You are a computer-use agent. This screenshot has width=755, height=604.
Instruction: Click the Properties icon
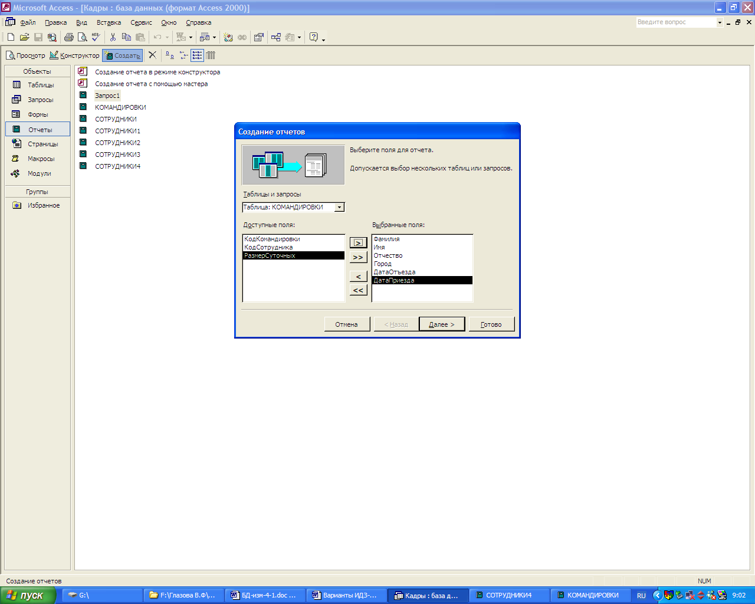(258, 37)
